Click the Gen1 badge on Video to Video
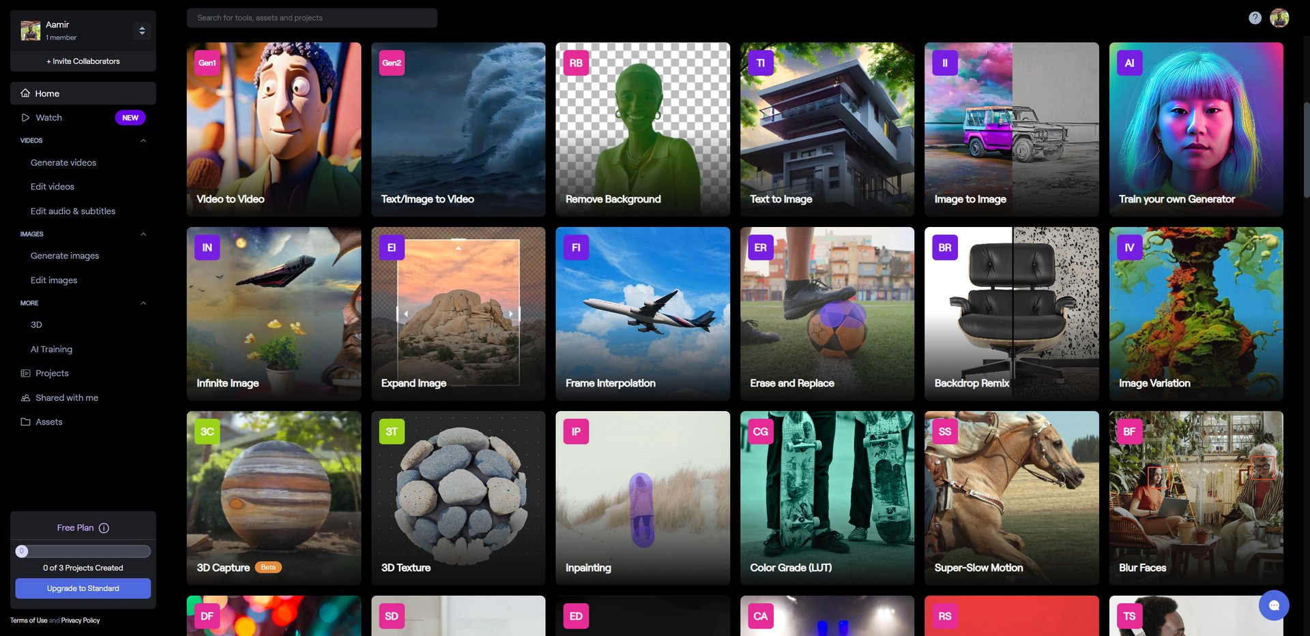 207,63
